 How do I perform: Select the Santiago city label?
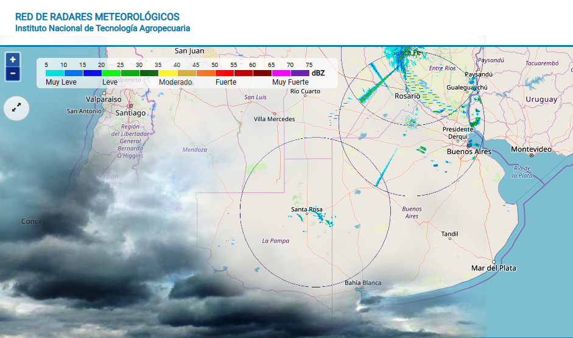(x=130, y=113)
